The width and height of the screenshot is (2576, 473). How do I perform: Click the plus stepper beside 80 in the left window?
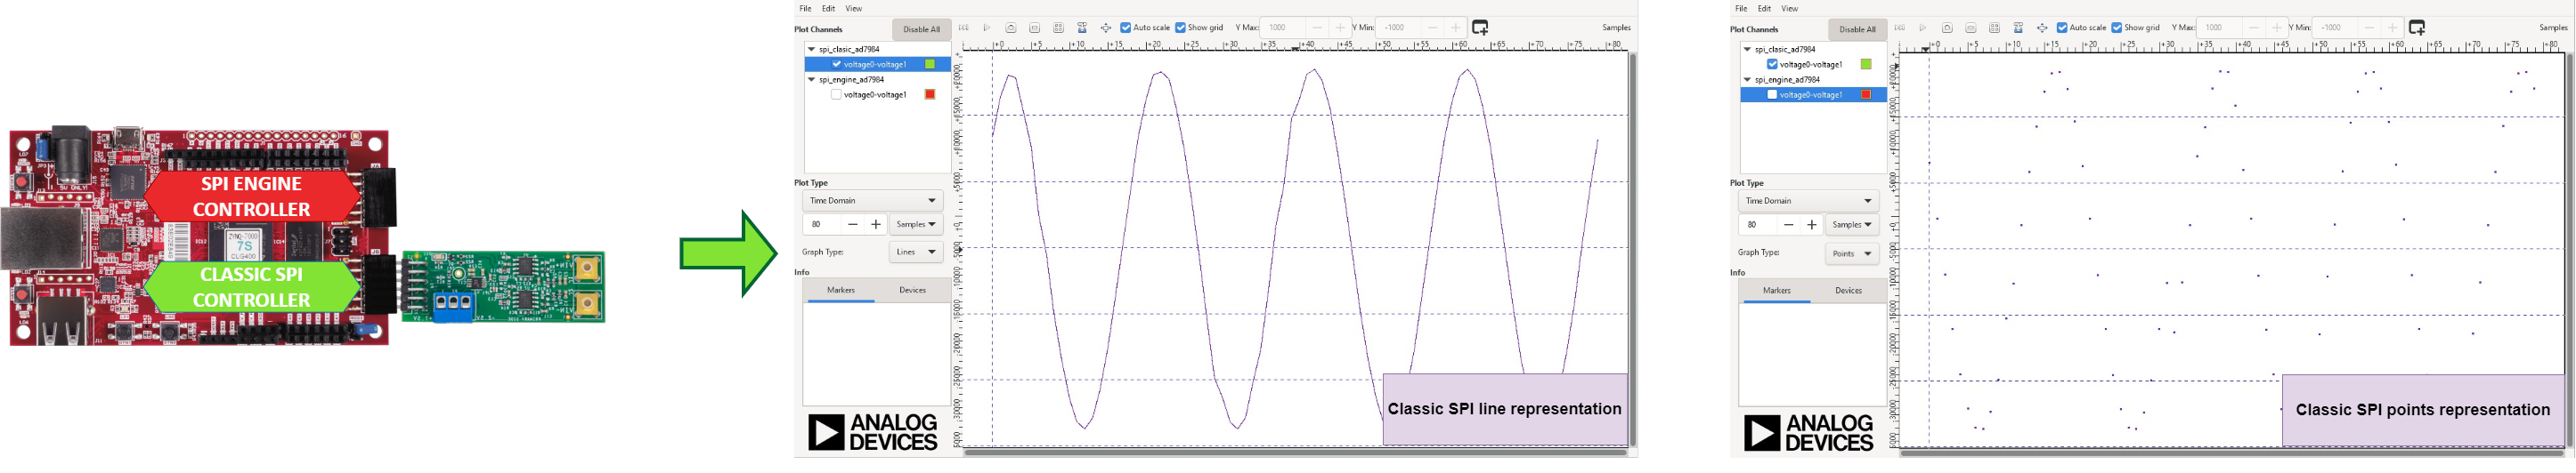pos(876,225)
